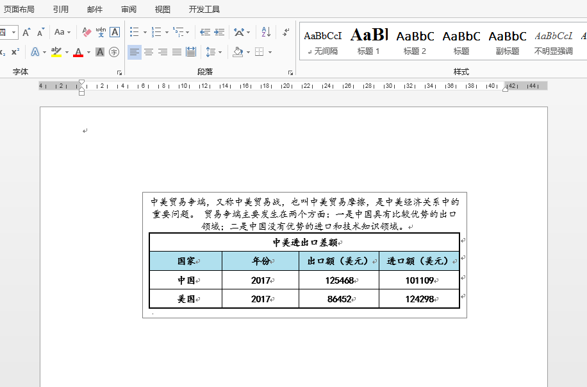Apply text effects (glowing A)
Screen dimensions: 587x387
[x=35, y=52]
